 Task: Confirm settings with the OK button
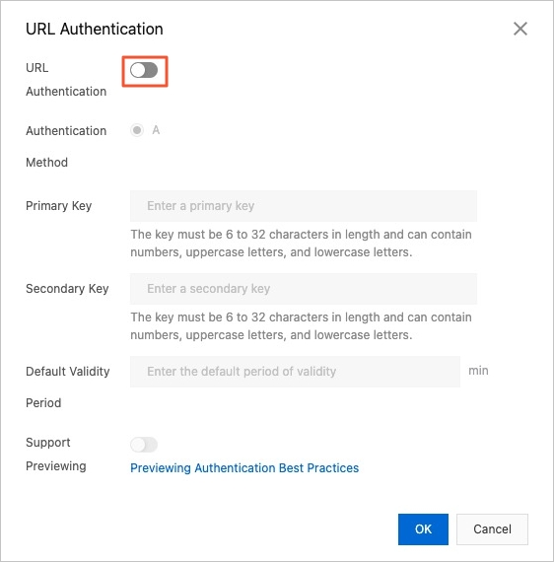coord(423,529)
